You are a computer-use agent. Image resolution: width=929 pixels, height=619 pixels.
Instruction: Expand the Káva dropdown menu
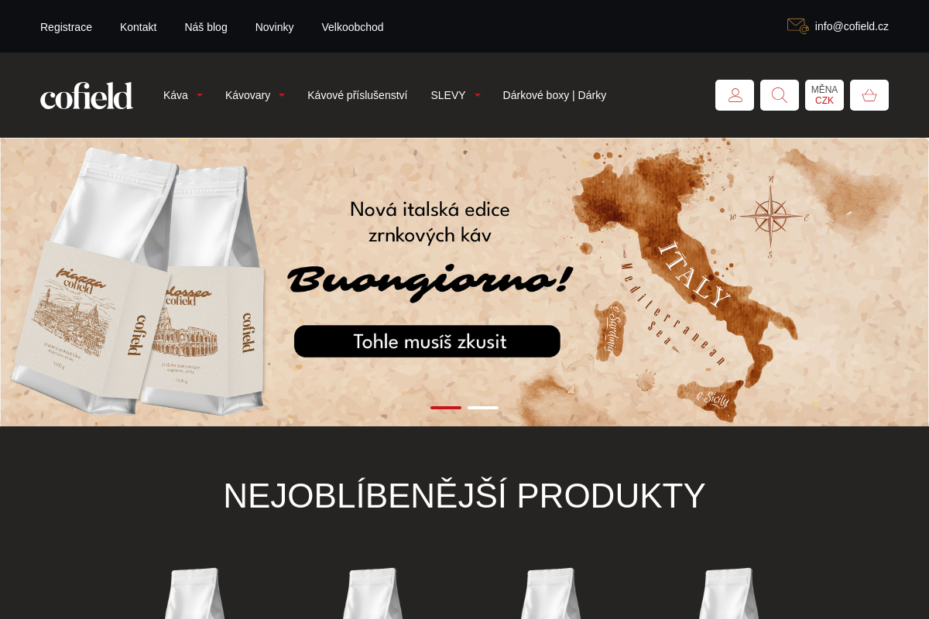183,95
